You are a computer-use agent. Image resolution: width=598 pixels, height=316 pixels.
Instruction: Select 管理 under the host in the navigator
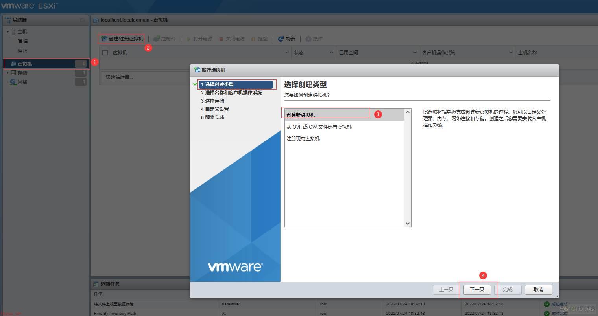click(x=23, y=40)
